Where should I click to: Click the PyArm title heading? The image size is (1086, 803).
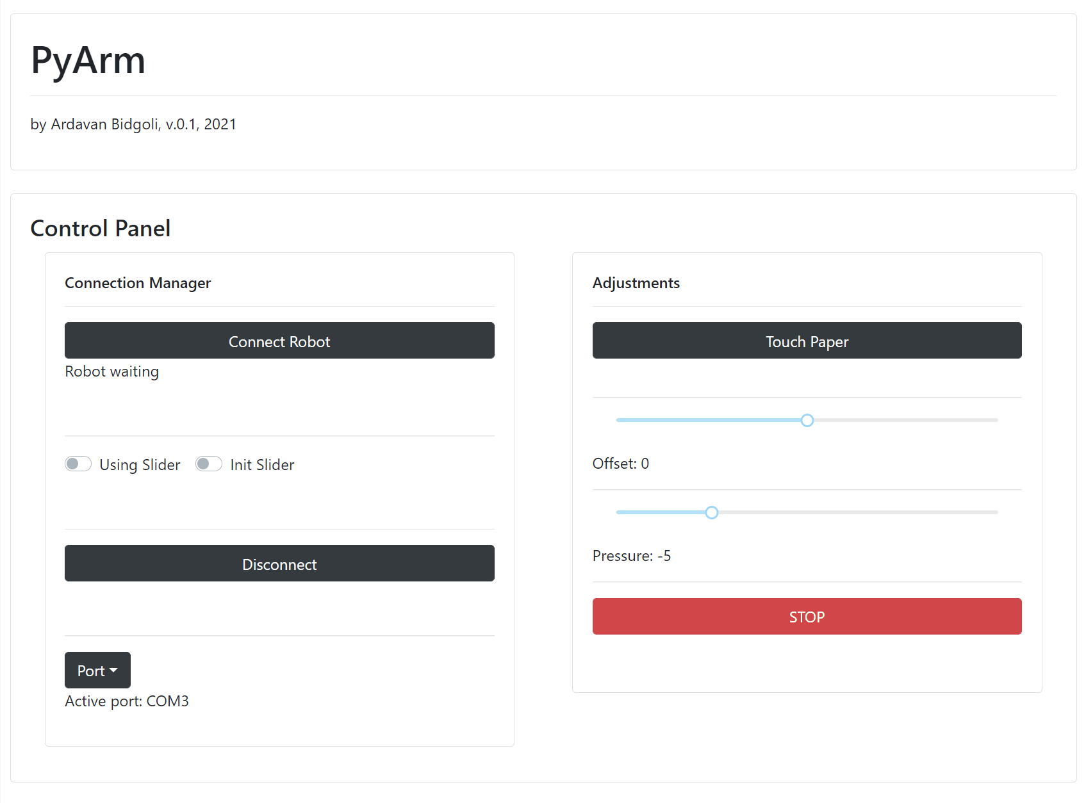point(88,61)
